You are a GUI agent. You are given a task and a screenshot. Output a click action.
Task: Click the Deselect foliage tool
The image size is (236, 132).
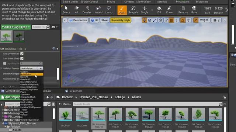pyautogui.click(x=87, y=10)
